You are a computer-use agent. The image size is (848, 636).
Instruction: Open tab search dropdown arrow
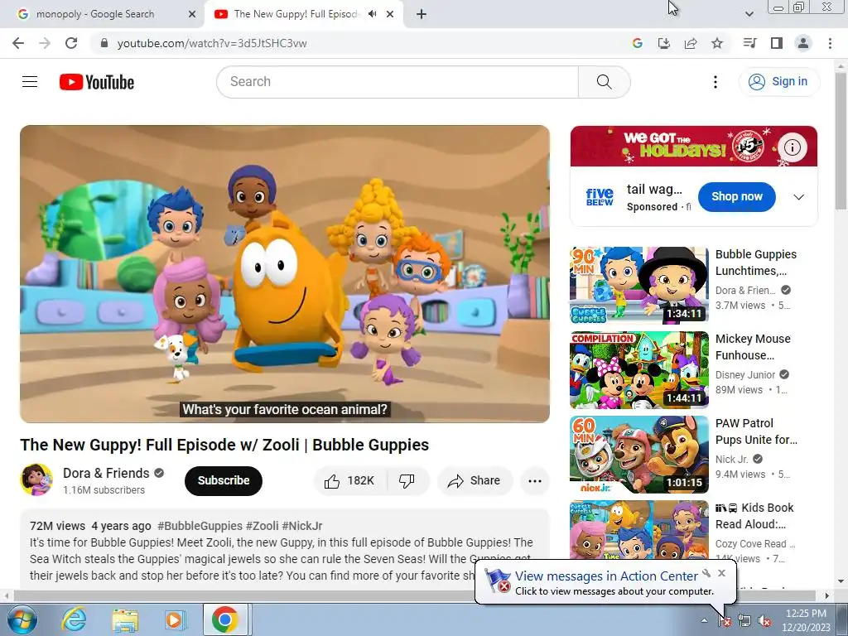click(749, 14)
